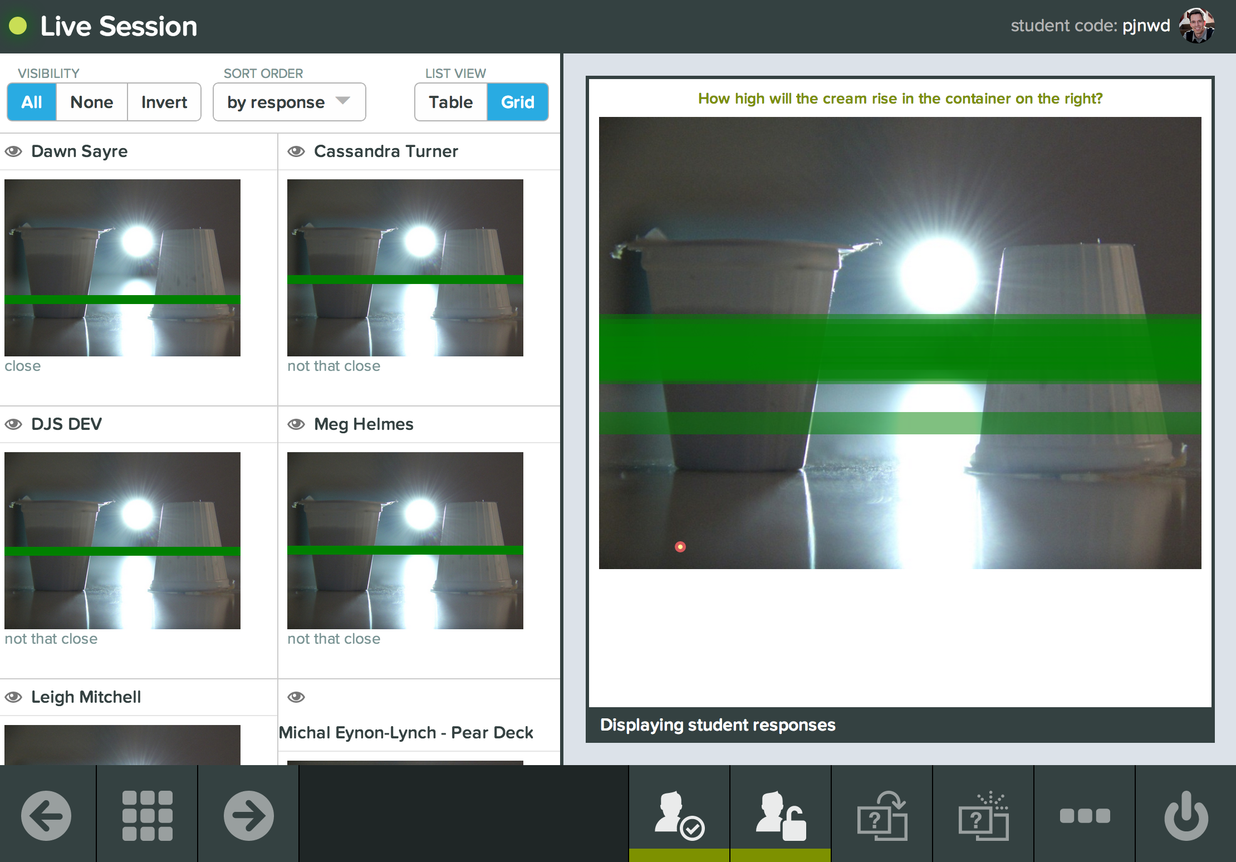Advance to next slide with forward arrow
This screenshot has height=862, width=1236.
pos(249,815)
